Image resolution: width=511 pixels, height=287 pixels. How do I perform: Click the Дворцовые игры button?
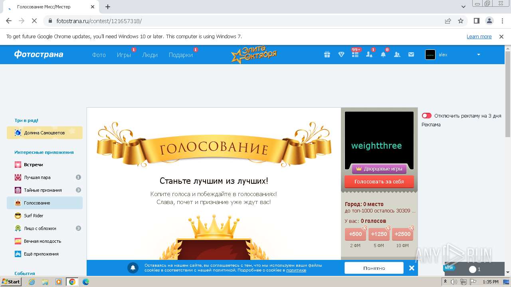[x=379, y=169]
